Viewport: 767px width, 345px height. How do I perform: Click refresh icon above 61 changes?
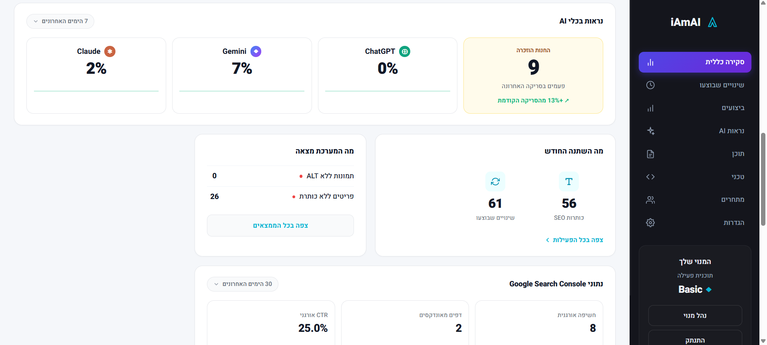495,181
